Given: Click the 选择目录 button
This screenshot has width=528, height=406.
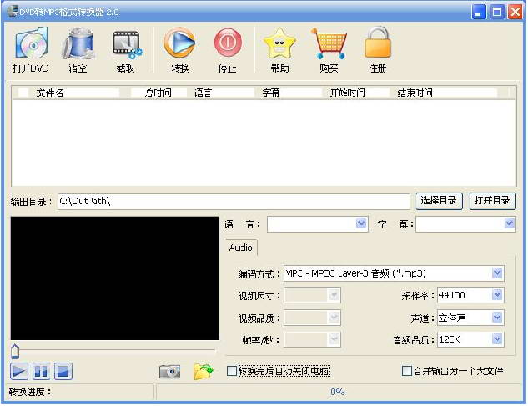Looking at the screenshot, I should (439, 201).
